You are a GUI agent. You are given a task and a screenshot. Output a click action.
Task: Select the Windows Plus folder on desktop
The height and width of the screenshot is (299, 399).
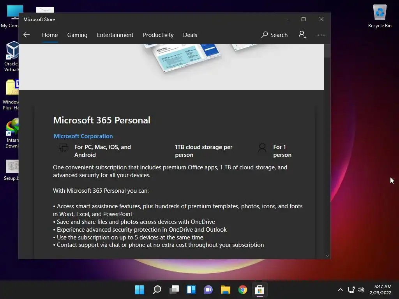pyautogui.click(x=11, y=95)
